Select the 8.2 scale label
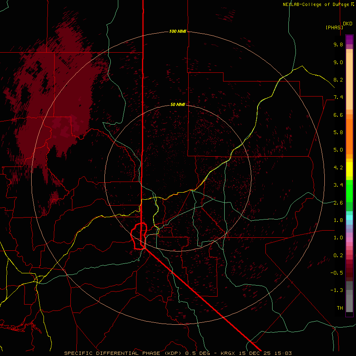Screen dimensions: 356x356 click(x=338, y=80)
